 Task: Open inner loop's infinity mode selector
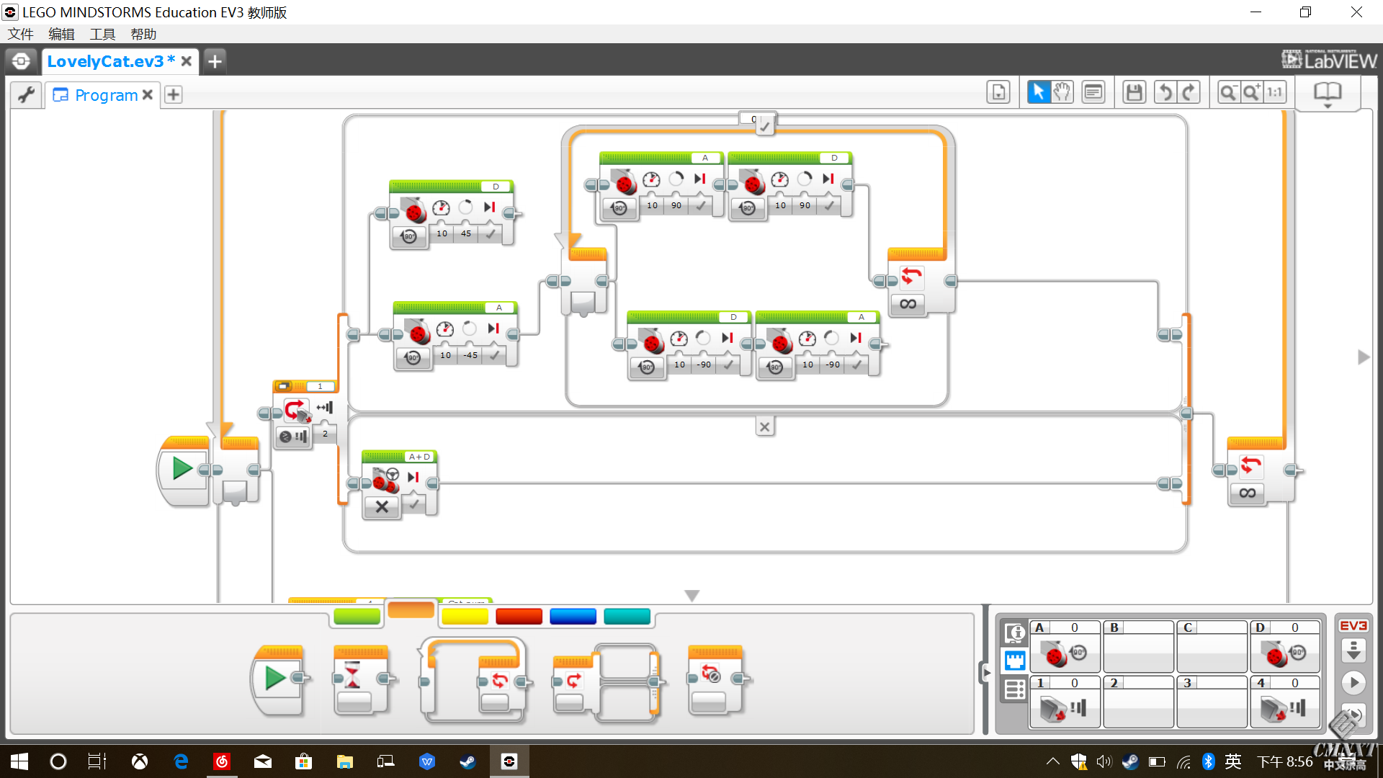click(x=908, y=304)
